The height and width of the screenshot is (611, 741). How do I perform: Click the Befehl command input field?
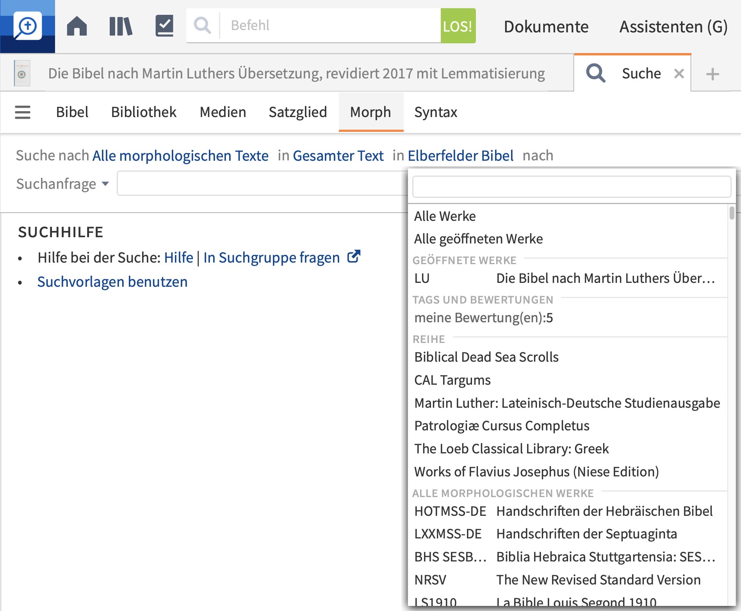pyautogui.click(x=330, y=26)
